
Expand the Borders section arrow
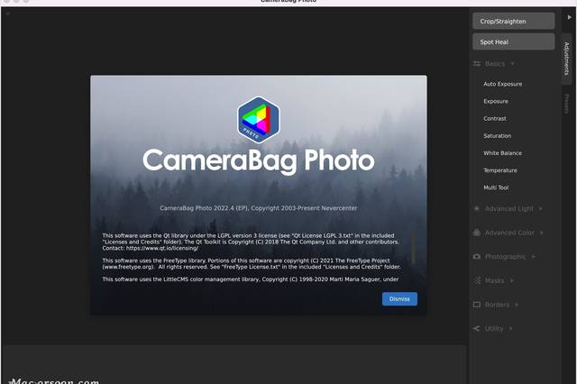tap(517, 305)
